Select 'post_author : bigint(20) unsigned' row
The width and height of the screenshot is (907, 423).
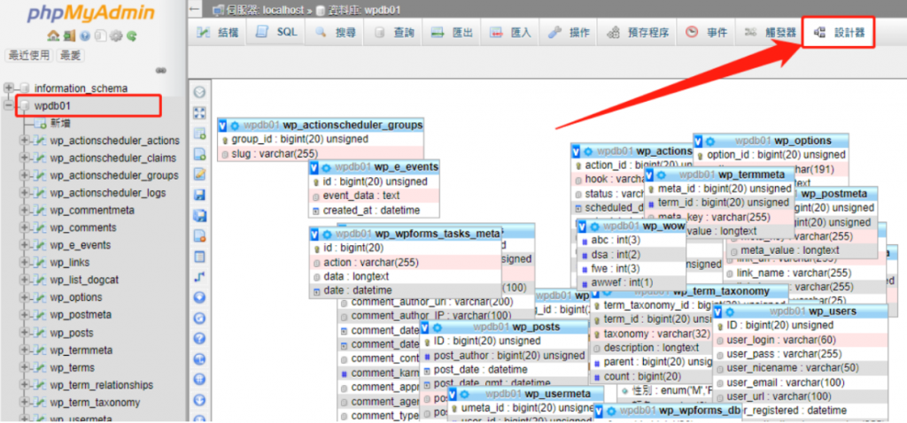click(x=504, y=356)
